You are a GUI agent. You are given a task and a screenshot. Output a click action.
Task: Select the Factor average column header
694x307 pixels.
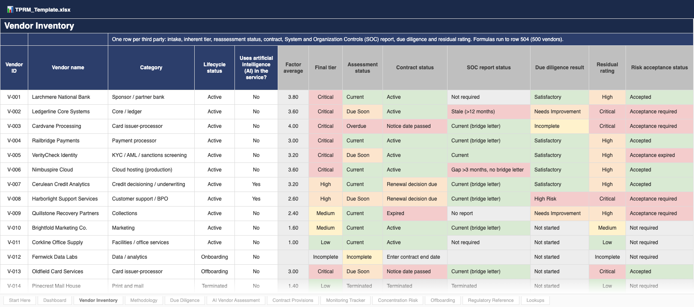293,68
